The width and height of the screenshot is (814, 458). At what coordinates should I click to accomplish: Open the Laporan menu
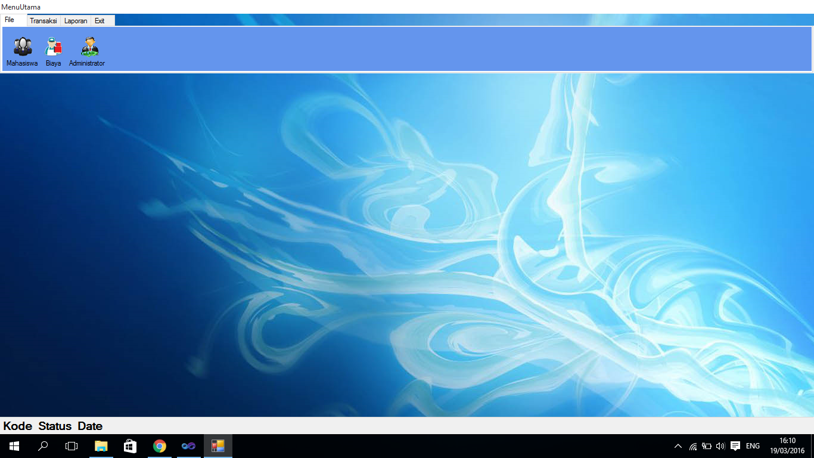point(75,20)
